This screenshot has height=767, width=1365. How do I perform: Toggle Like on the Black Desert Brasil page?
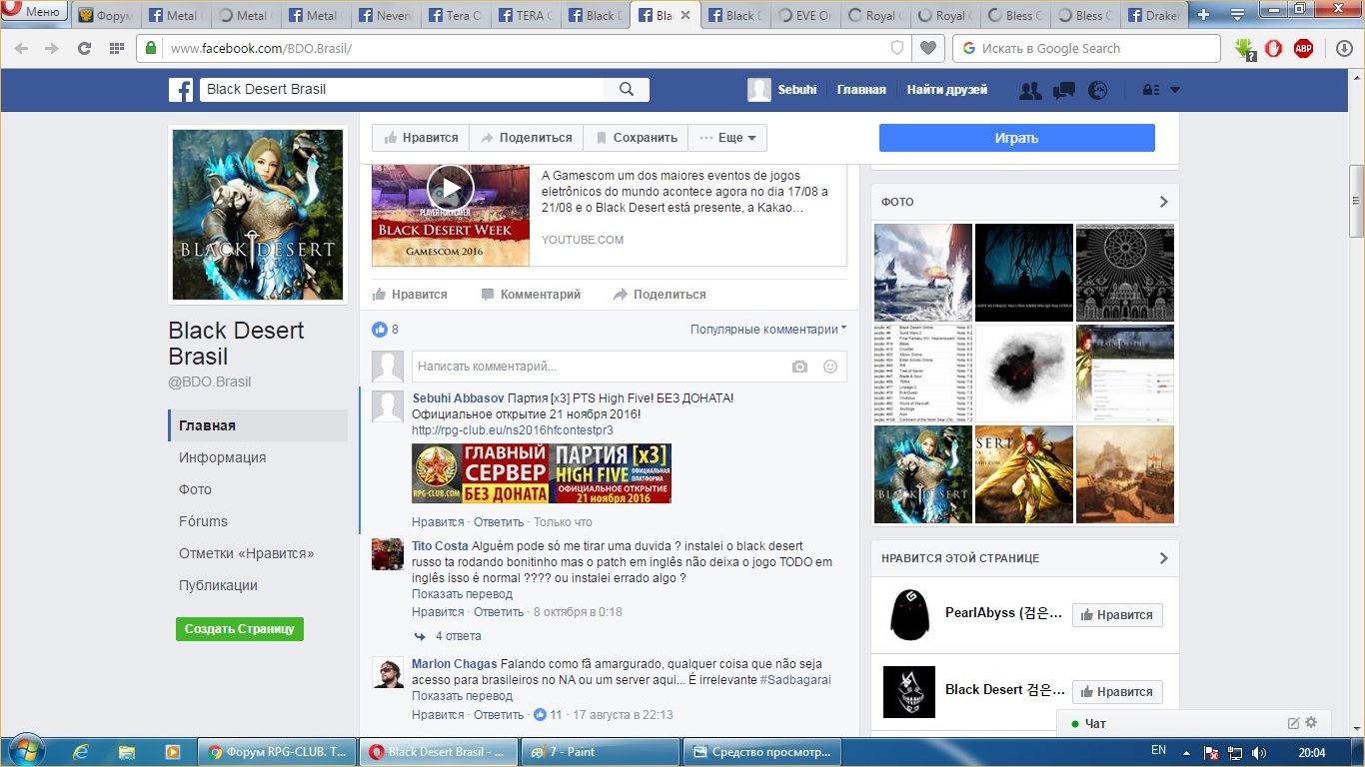421,138
